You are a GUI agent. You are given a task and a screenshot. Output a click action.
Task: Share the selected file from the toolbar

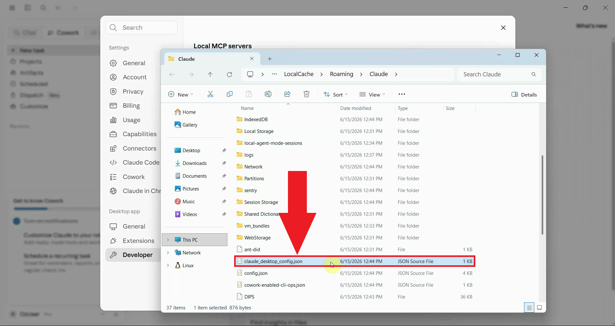[x=287, y=94]
